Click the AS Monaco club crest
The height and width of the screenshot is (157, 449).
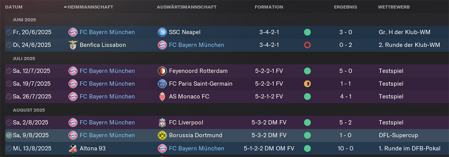pos(162,96)
